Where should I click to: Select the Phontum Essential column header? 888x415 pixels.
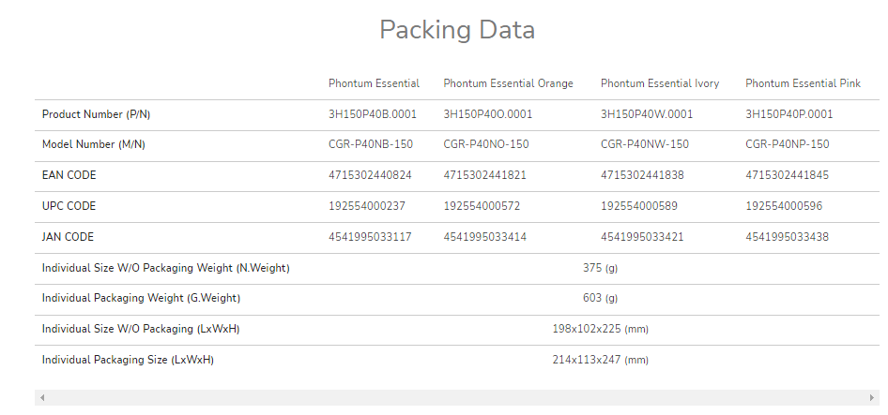(x=374, y=83)
